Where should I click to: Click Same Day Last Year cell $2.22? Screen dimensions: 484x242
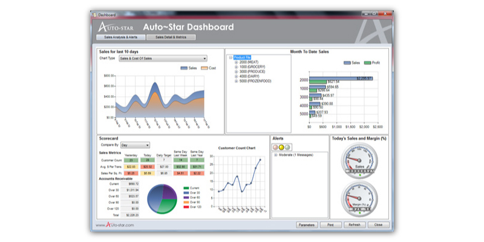coord(197,174)
